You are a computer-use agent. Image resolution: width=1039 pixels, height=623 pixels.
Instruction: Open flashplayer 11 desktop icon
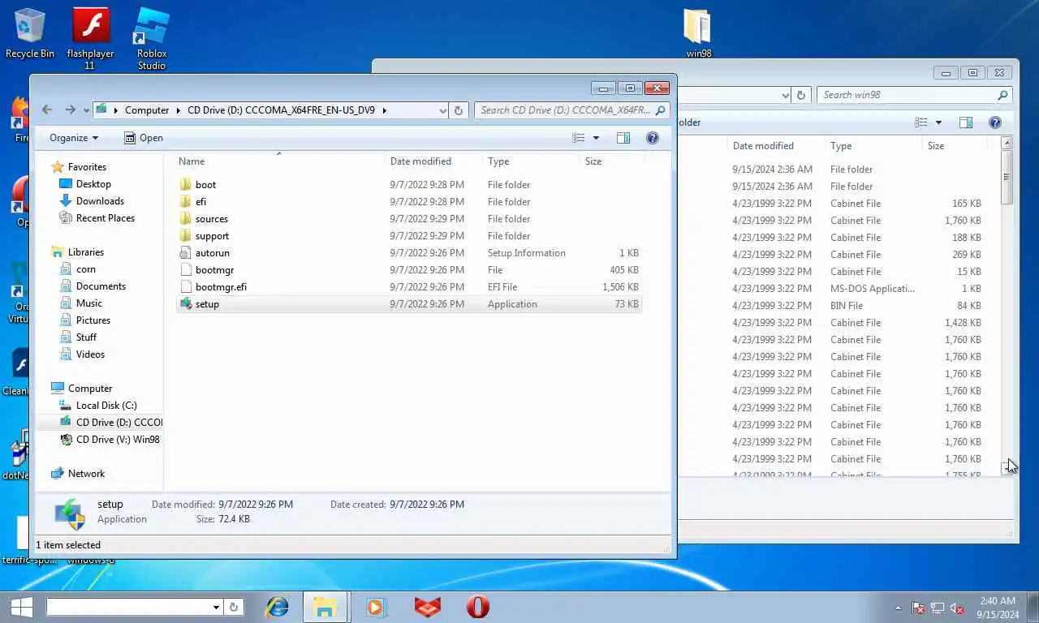click(x=90, y=38)
